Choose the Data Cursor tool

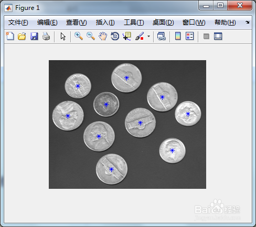point(127,36)
